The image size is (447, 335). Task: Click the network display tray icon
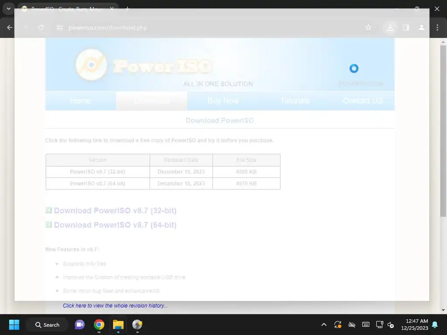click(379, 325)
